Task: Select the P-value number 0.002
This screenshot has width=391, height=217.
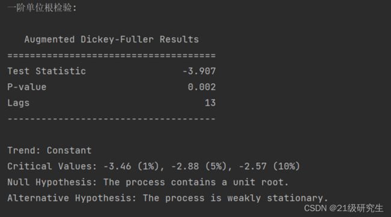Action: (202, 87)
